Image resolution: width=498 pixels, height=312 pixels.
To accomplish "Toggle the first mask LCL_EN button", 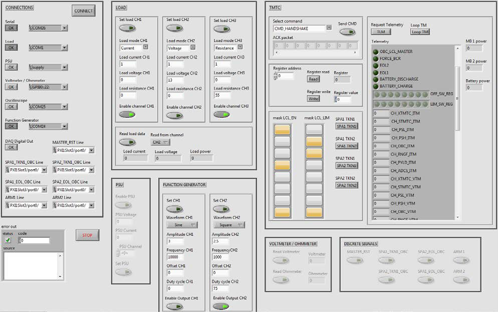I will click(x=283, y=129).
